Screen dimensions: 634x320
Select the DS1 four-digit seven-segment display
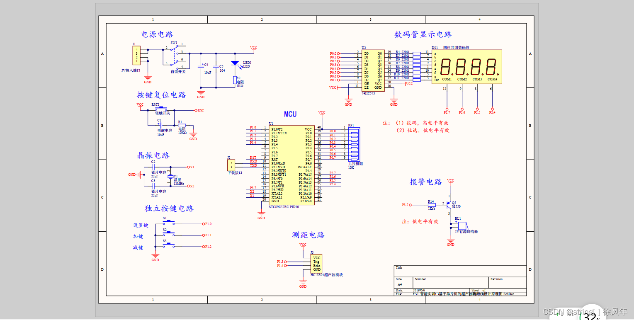(x=467, y=66)
